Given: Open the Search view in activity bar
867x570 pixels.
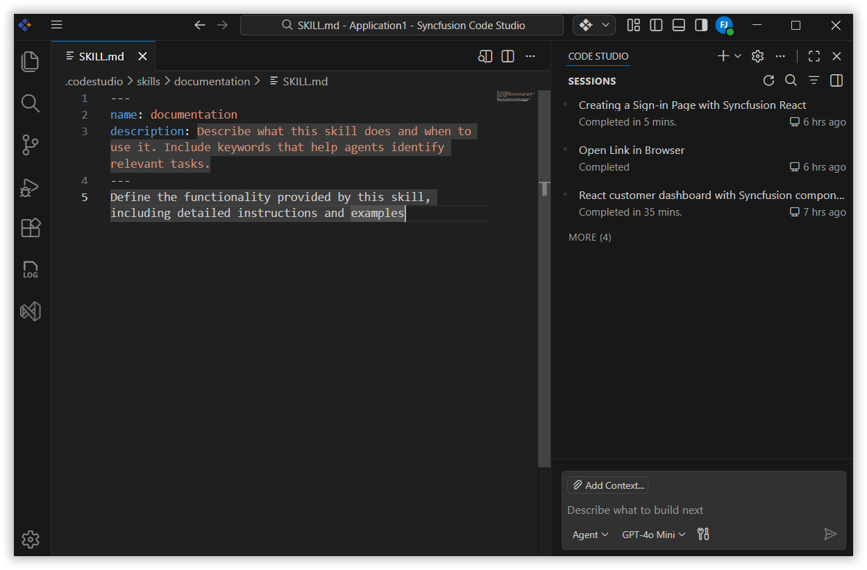Looking at the screenshot, I should [30, 103].
